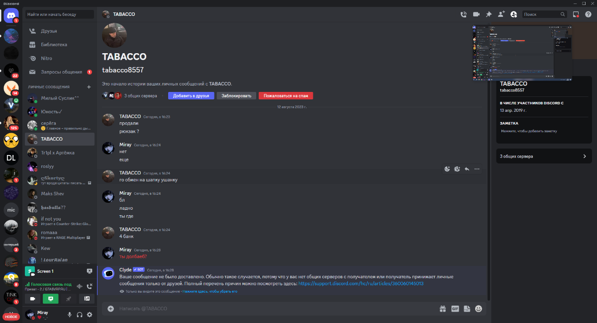Create a new DM with plus icon
The image size is (597, 323).
click(89, 87)
